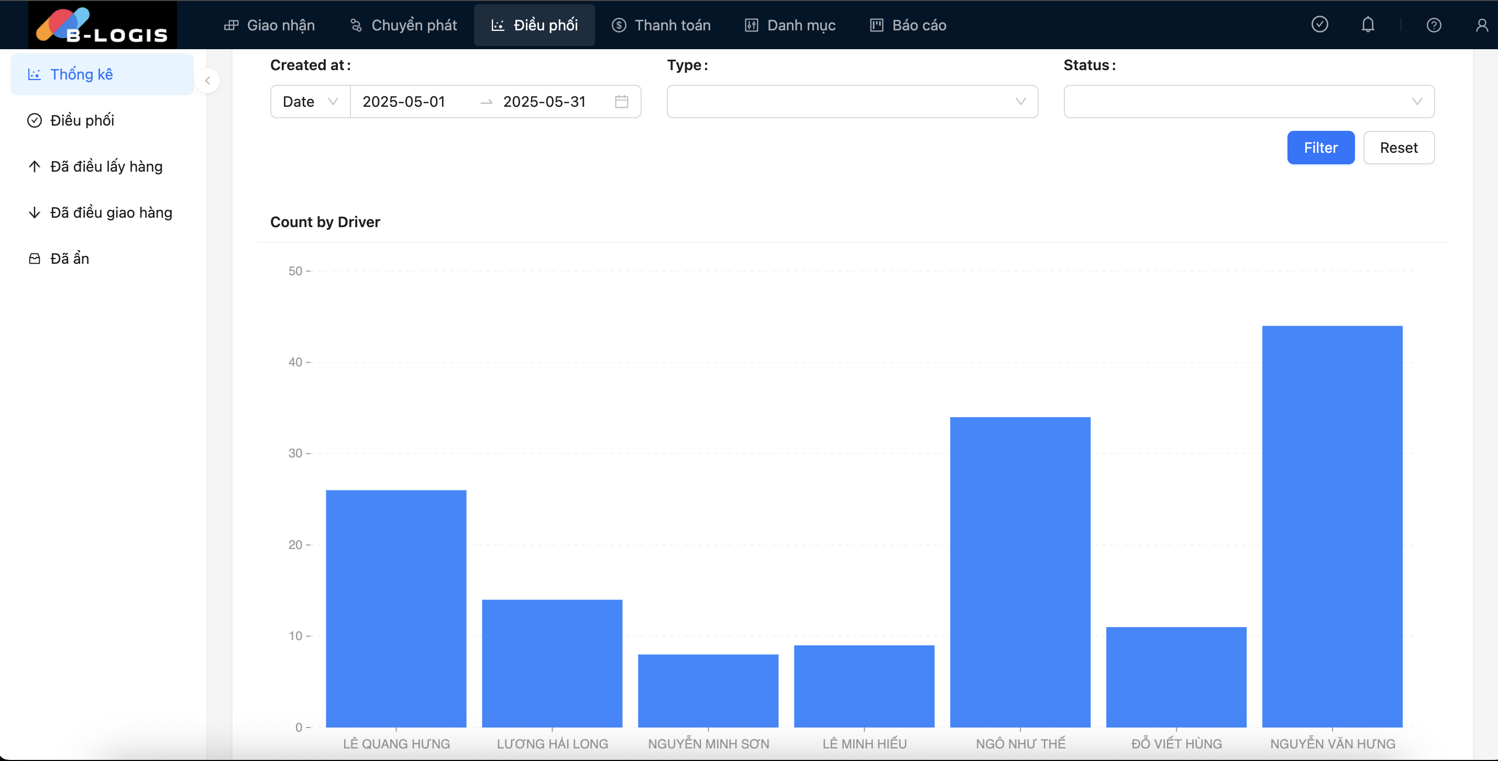The image size is (1498, 761).
Task: Click the Thanh toán dollar icon
Action: pyautogui.click(x=619, y=25)
